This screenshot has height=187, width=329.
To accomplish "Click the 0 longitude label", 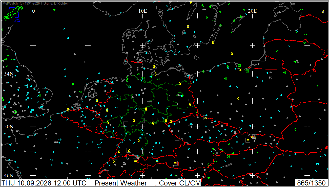I will tap(34, 11).
